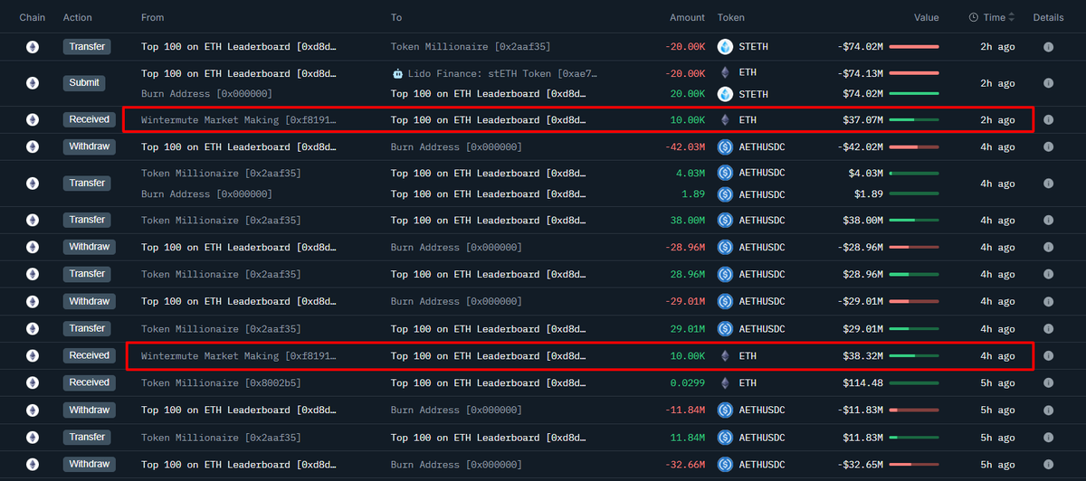Viewport: 1086px width, 481px height.
Task: Click the Ethereum chain icon in the $114.48 Received row
Action: [33, 383]
